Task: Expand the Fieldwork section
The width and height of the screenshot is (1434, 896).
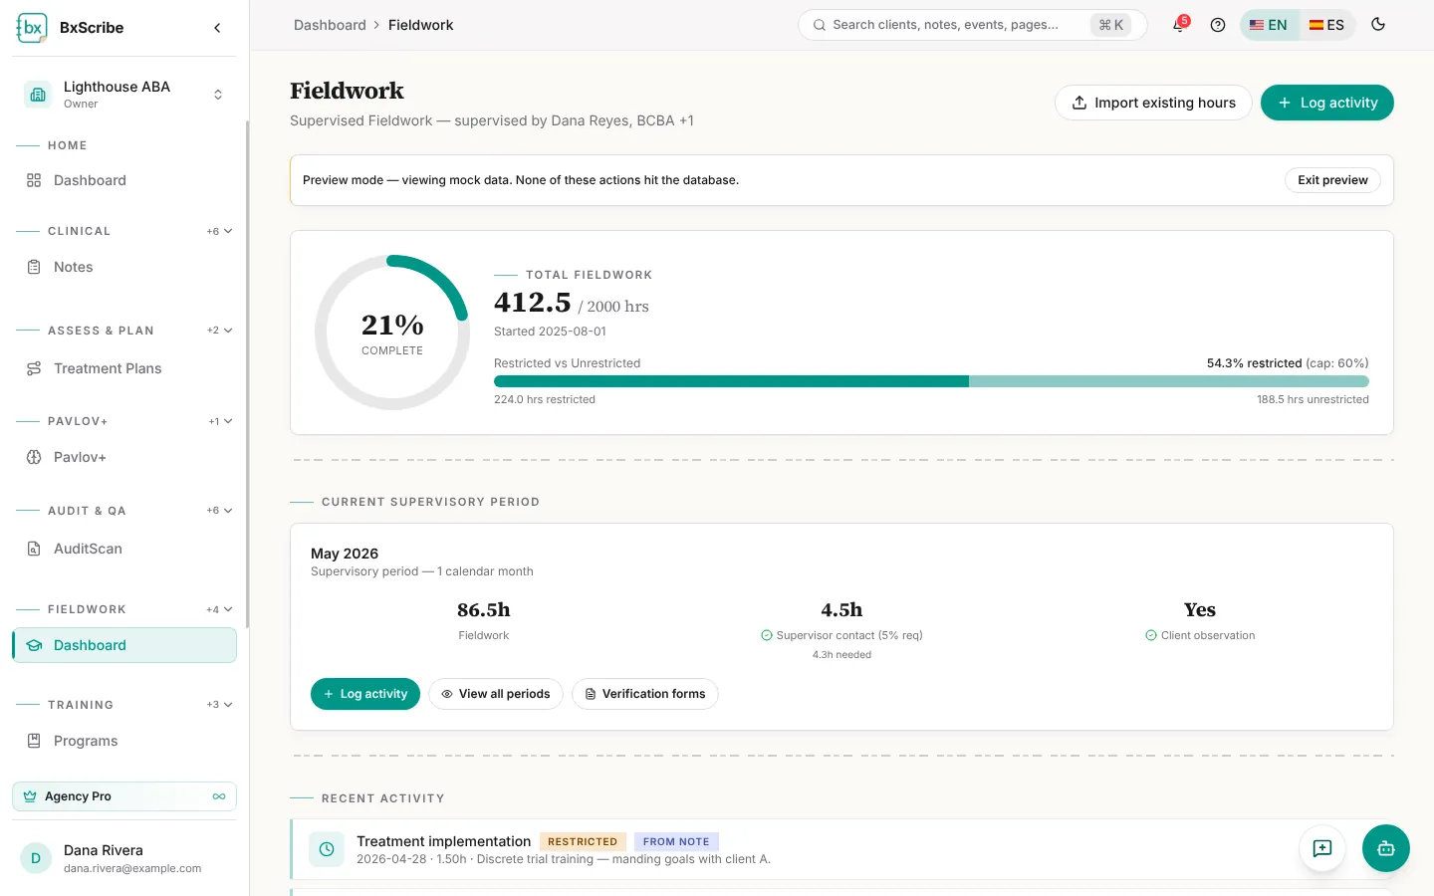Action: (220, 609)
